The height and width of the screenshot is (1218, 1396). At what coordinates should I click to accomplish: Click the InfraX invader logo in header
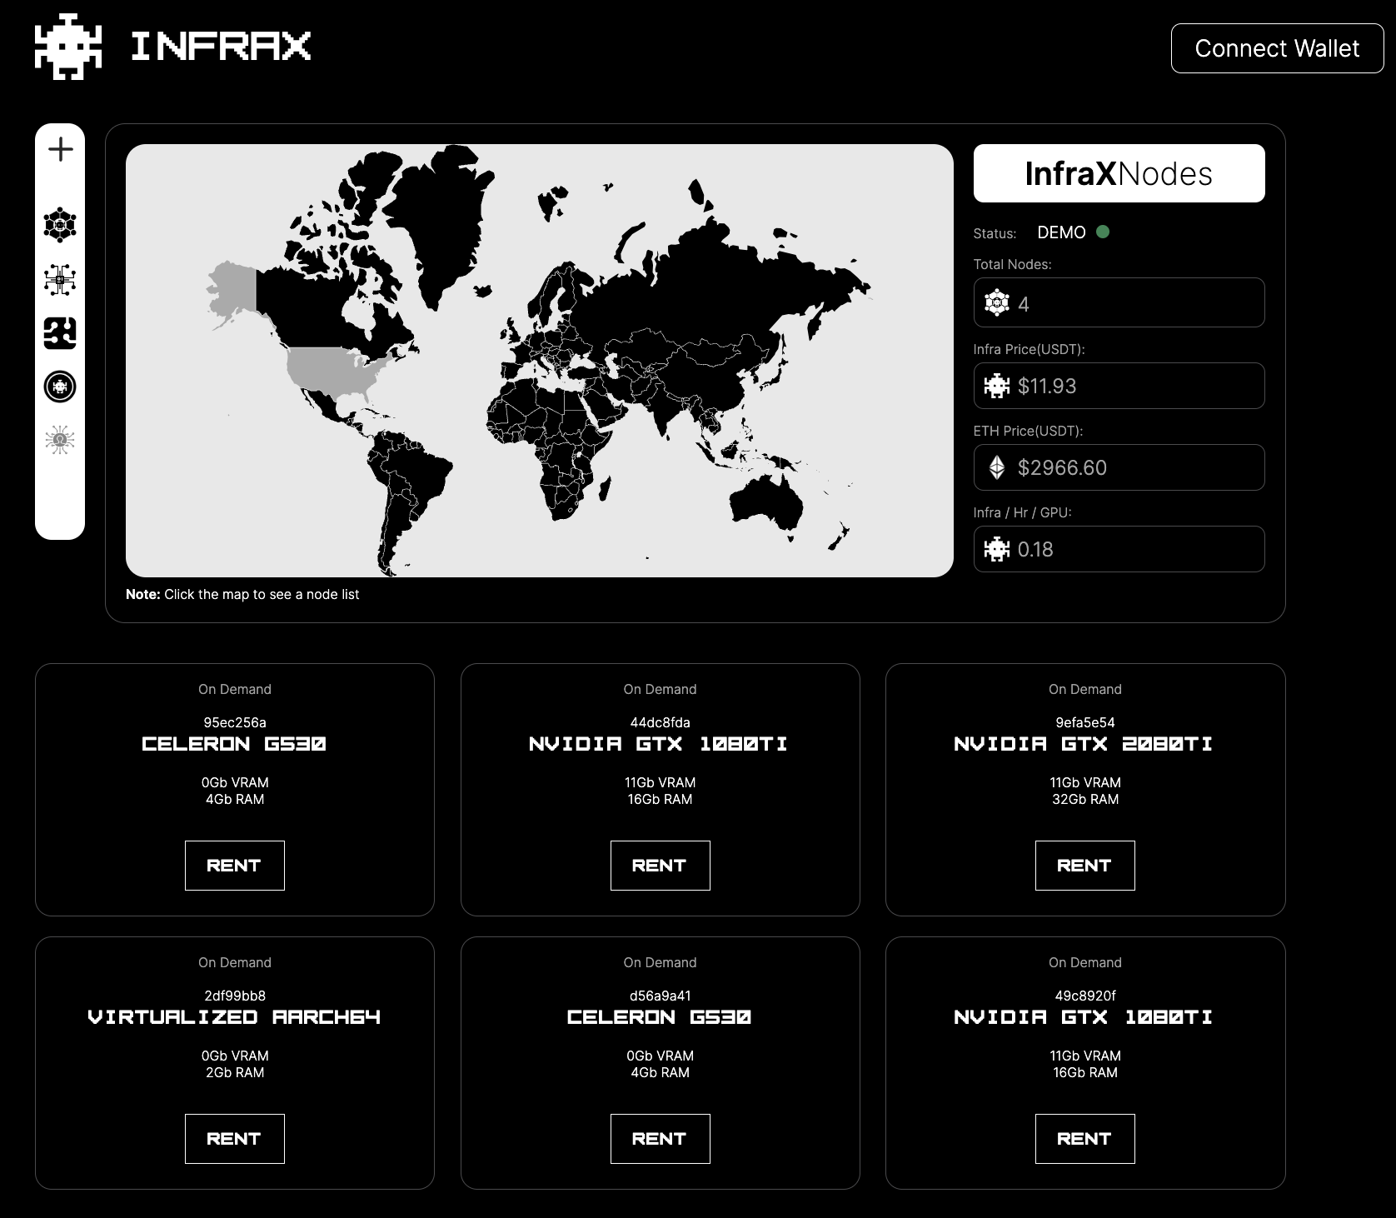click(68, 47)
